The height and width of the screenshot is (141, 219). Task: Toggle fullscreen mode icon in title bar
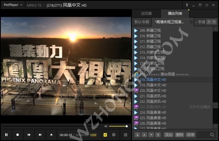207,5
